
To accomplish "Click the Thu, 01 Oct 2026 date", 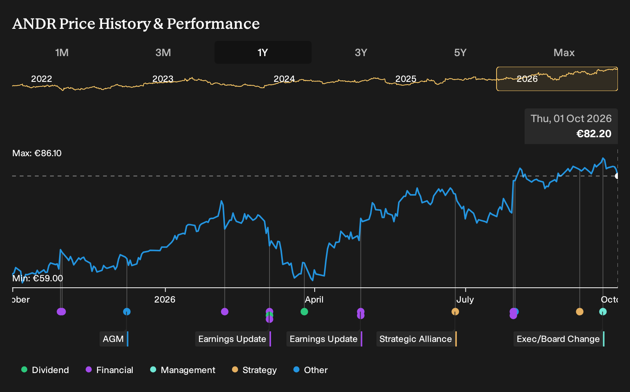I will [571, 119].
